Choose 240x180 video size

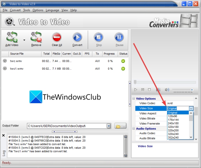pyautogui.click(x=178, y=123)
